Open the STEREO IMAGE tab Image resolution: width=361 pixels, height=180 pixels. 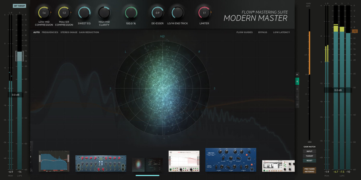[x=69, y=32]
